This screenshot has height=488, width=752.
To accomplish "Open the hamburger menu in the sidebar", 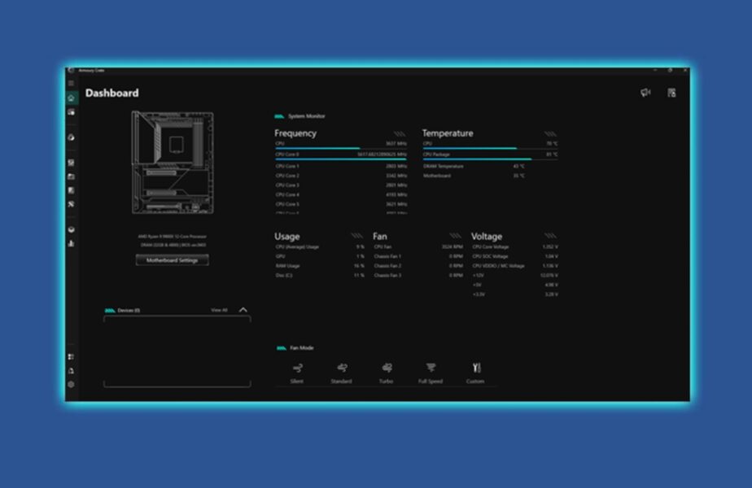I will pos(72,83).
